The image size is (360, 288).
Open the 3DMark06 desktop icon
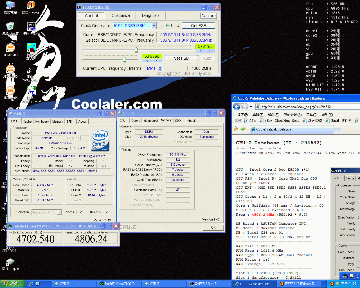coord(10,91)
